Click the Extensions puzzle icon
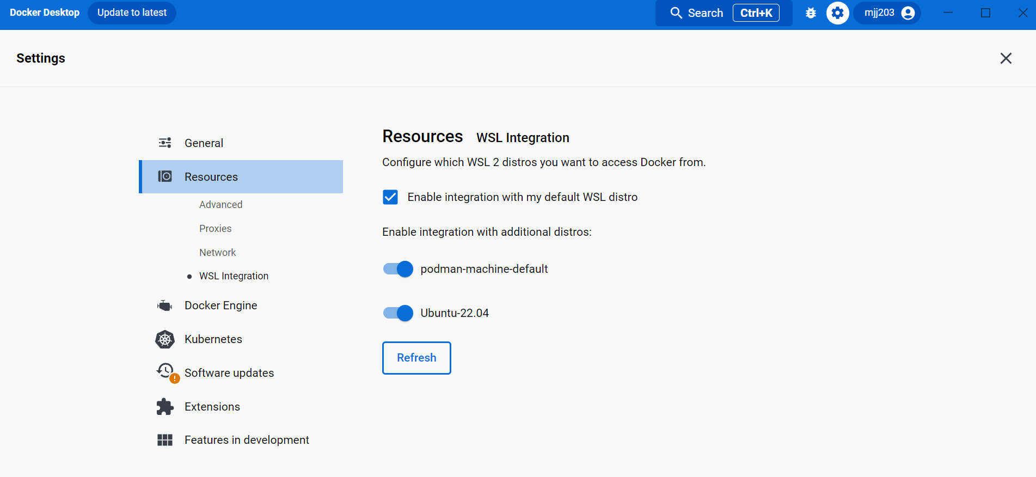1036x477 pixels. point(165,407)
